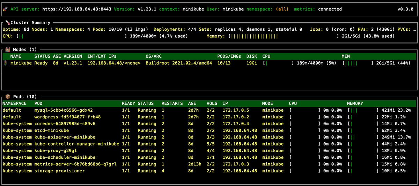The image size is (419, 186).
Task: Click the memory bar for the mysql pod
Action: pos(363,110)
